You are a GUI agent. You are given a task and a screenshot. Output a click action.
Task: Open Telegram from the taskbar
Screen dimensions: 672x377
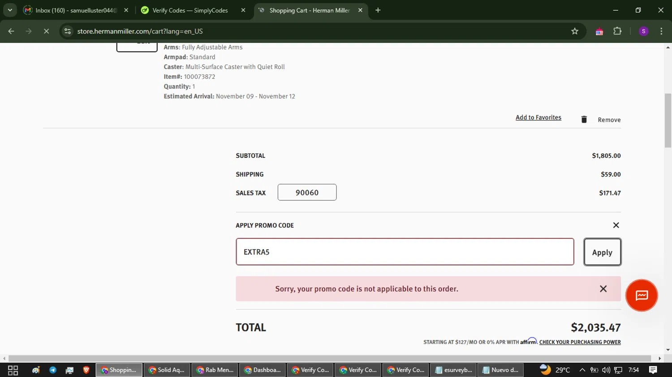(x=53, y=370)
